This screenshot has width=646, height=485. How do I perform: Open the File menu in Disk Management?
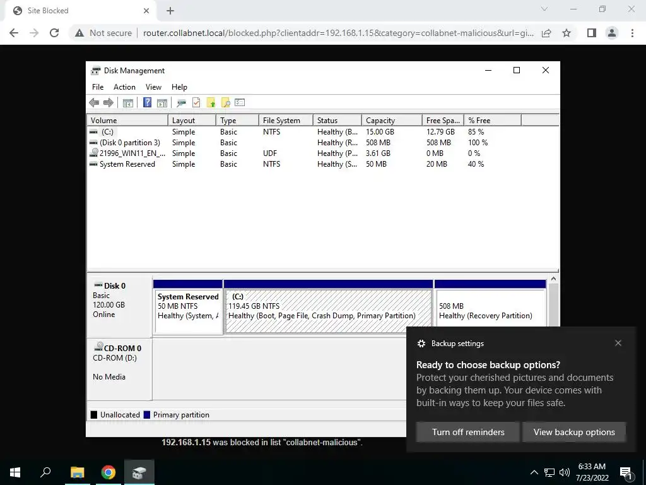point(98,87)
